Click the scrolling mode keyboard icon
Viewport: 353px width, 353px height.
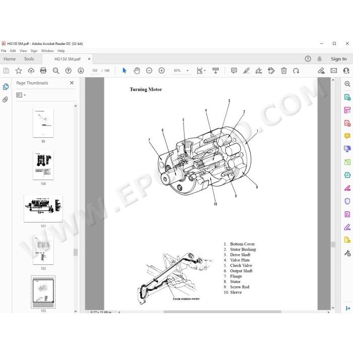(215, 71)
